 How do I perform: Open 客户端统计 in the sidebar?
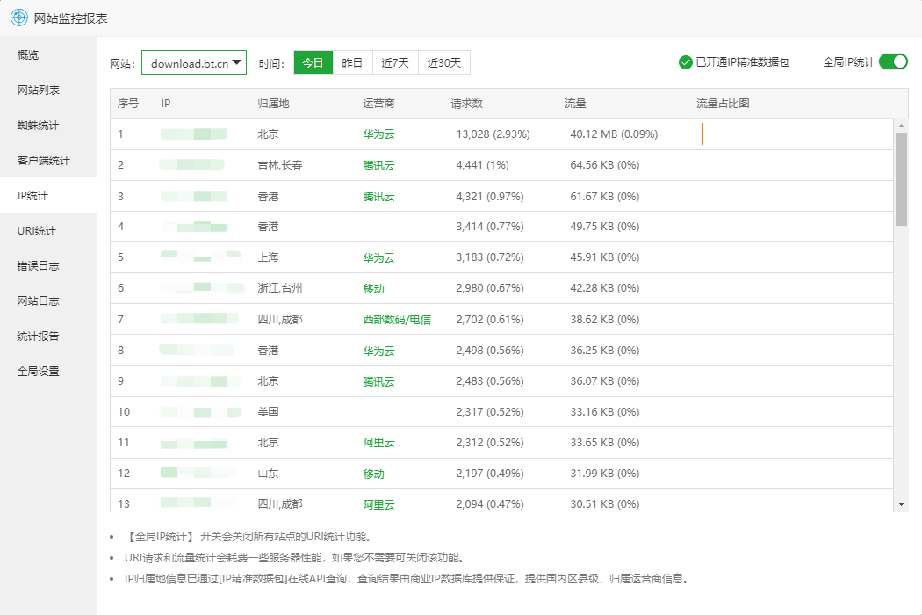(48, 160)
